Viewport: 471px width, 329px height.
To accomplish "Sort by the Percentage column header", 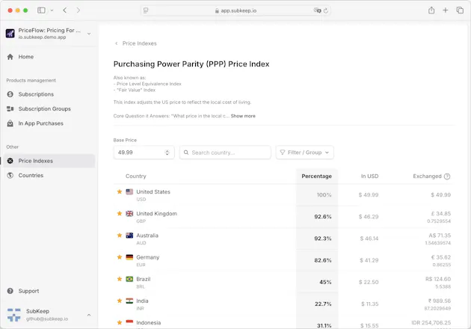I will [x=316, y=176].
